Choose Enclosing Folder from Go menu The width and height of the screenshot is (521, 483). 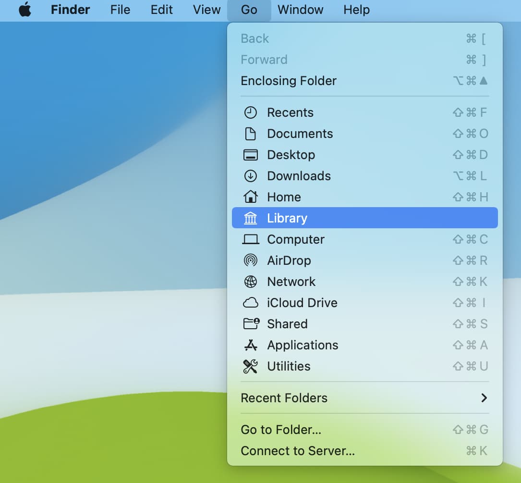coord(364,81)
